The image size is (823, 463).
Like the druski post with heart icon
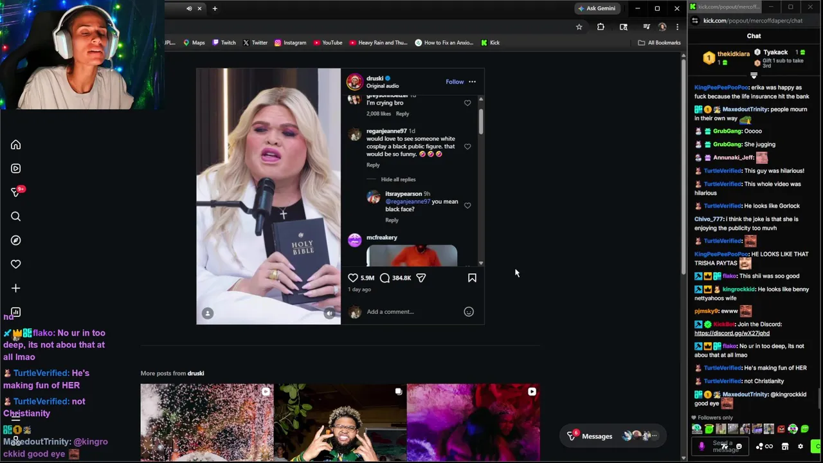352,278
